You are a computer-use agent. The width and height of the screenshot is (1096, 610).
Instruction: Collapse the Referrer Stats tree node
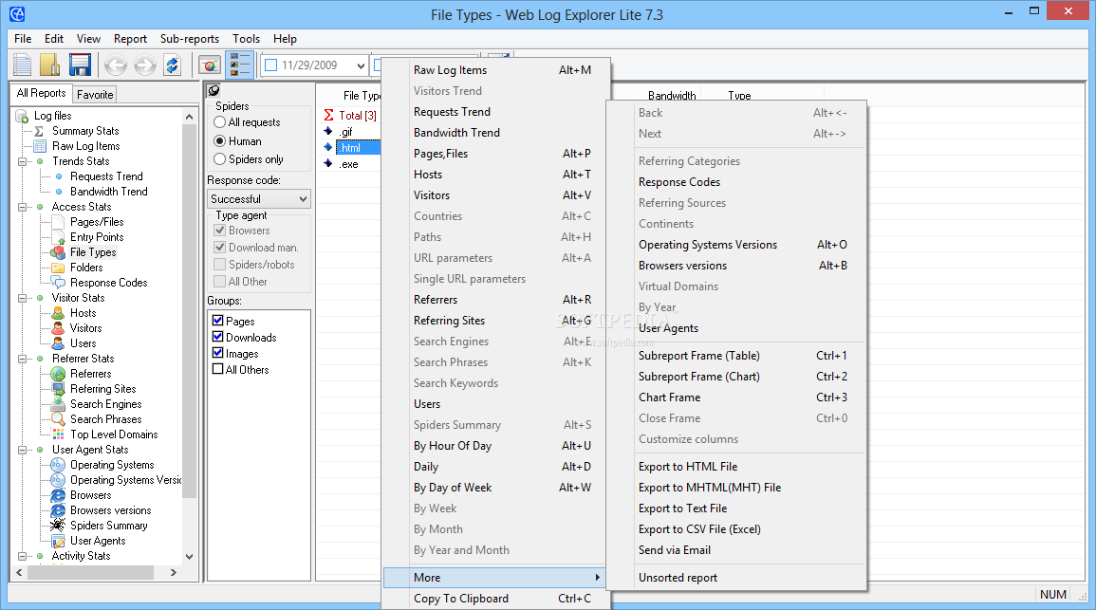(x=22, y=359)
